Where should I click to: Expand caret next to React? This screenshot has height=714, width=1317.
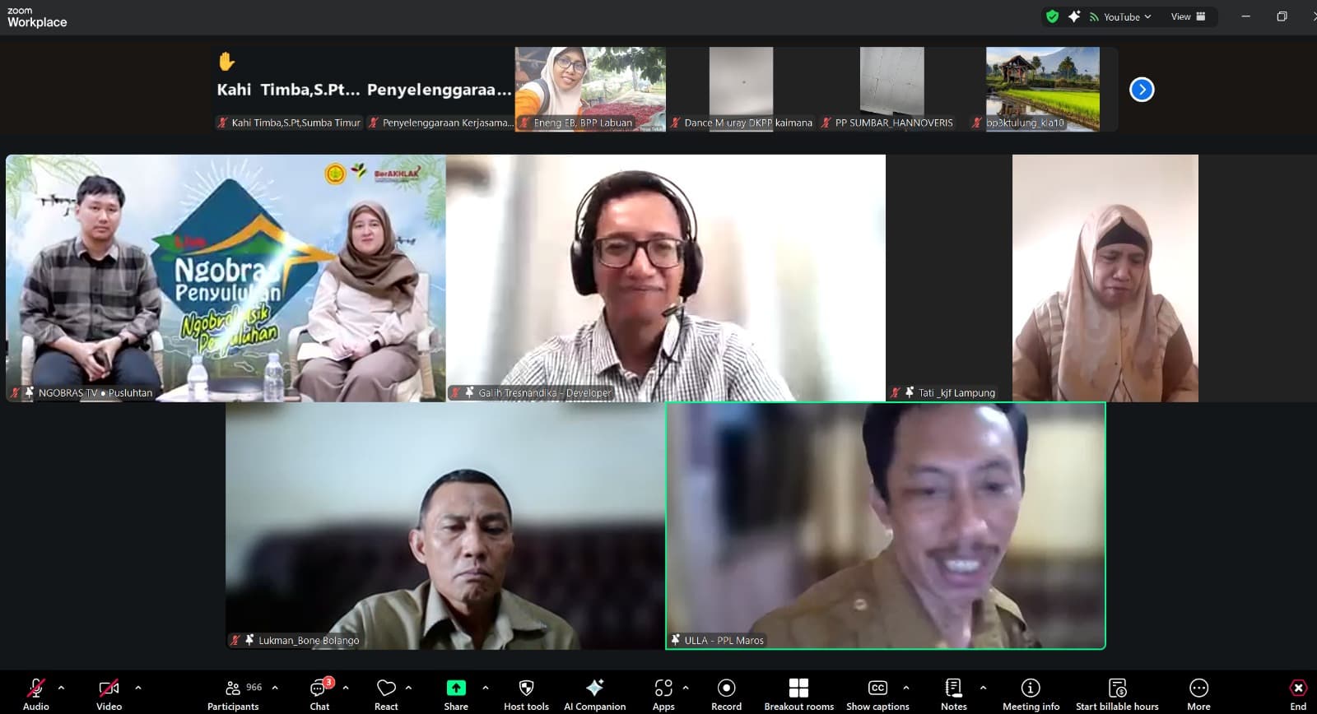click(408, 688)
